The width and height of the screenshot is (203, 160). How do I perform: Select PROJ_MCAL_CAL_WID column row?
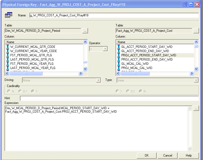point(155,68)
